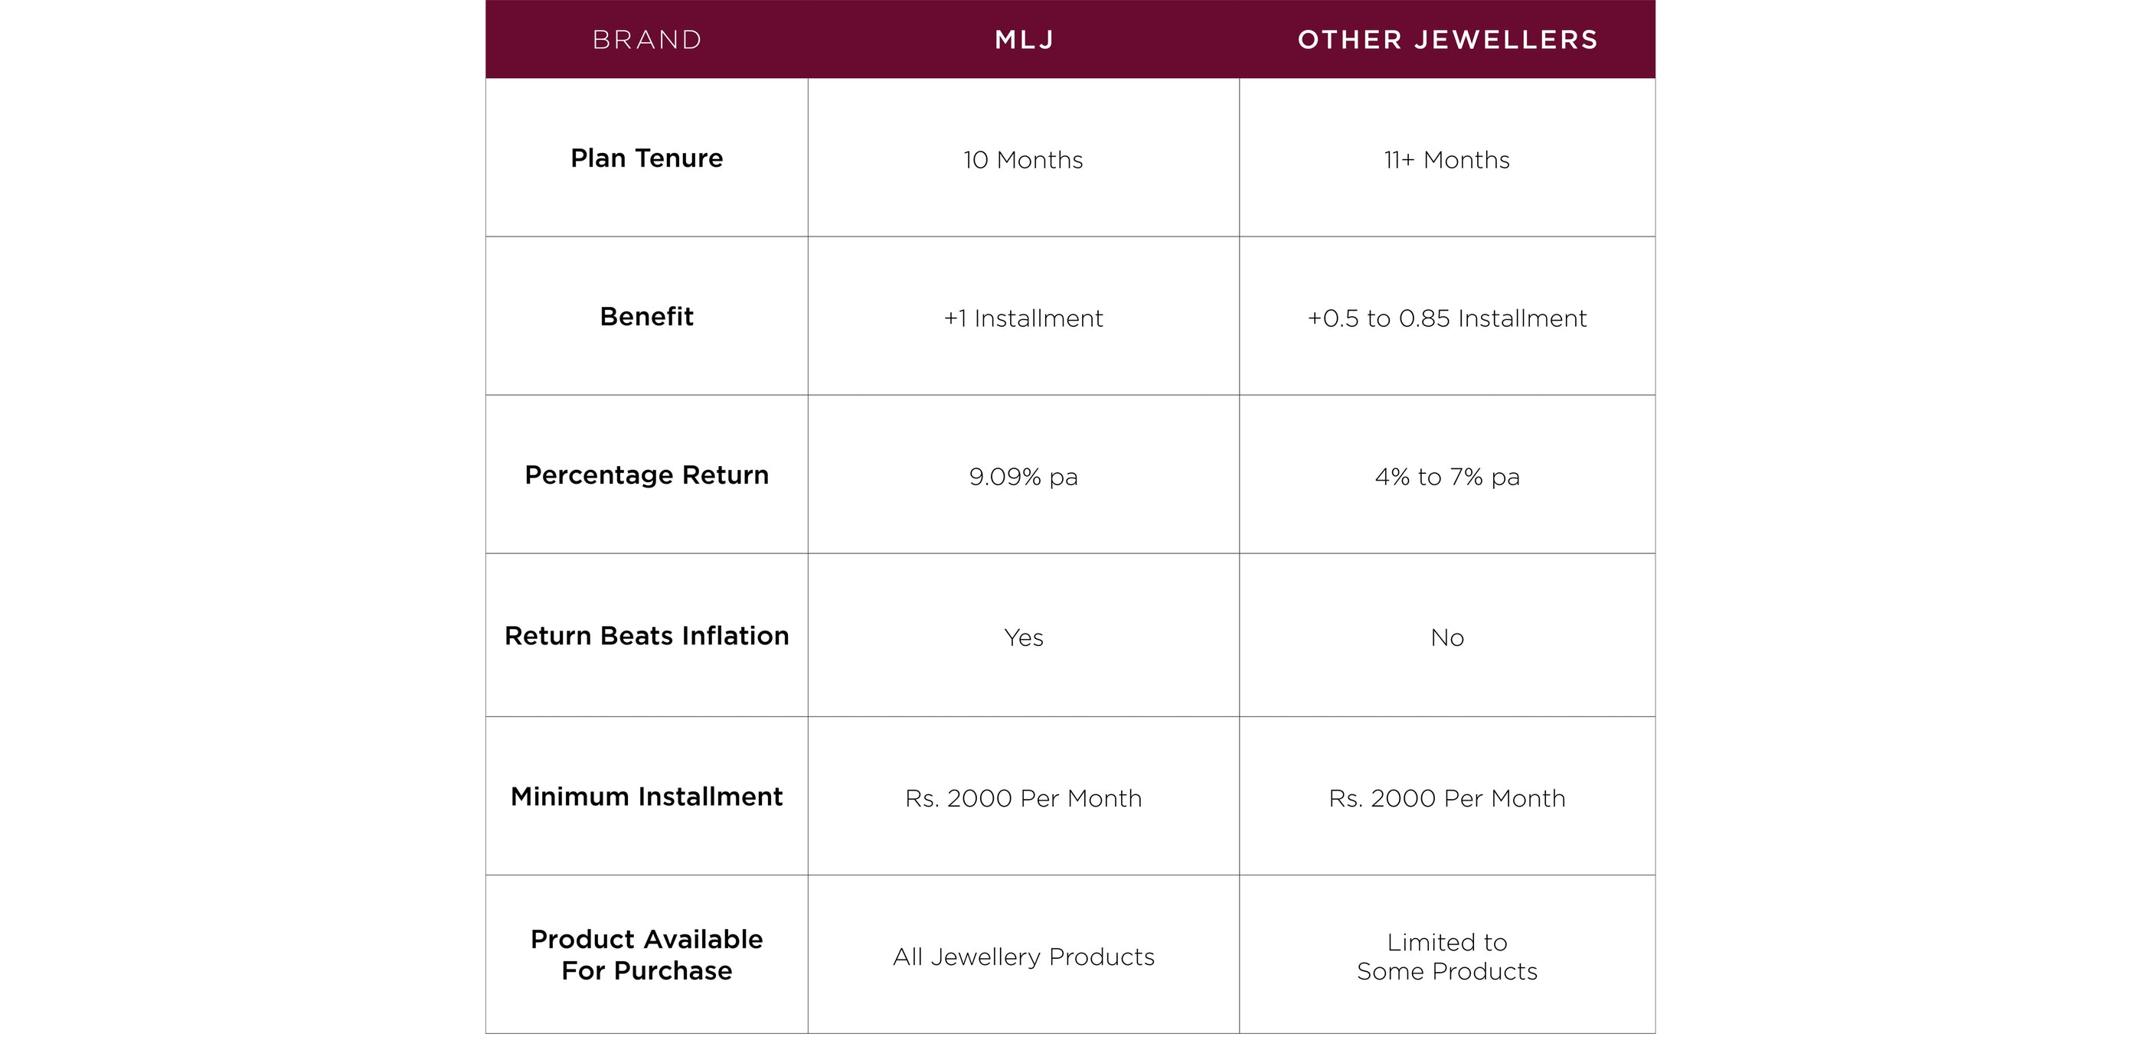
Task: Click the MLJ column header
Action: pos(1024,40)
